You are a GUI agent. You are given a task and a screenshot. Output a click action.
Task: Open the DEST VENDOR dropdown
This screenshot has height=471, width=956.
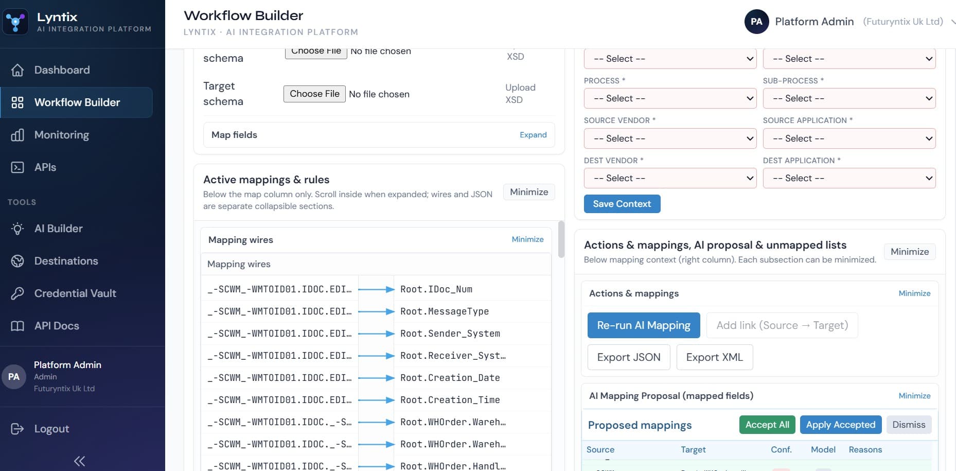point(670,178)
